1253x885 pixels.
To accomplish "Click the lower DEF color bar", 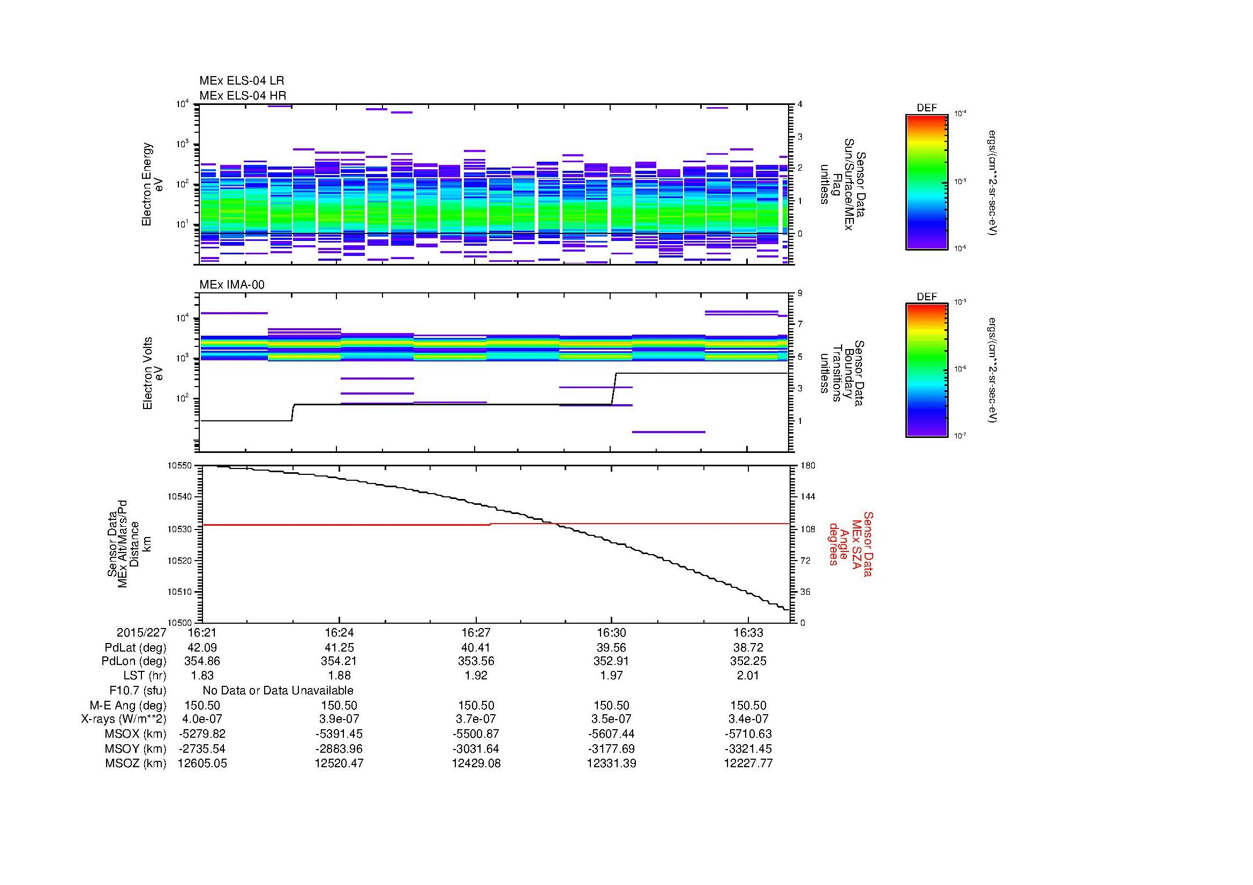I will pos(927,370).
